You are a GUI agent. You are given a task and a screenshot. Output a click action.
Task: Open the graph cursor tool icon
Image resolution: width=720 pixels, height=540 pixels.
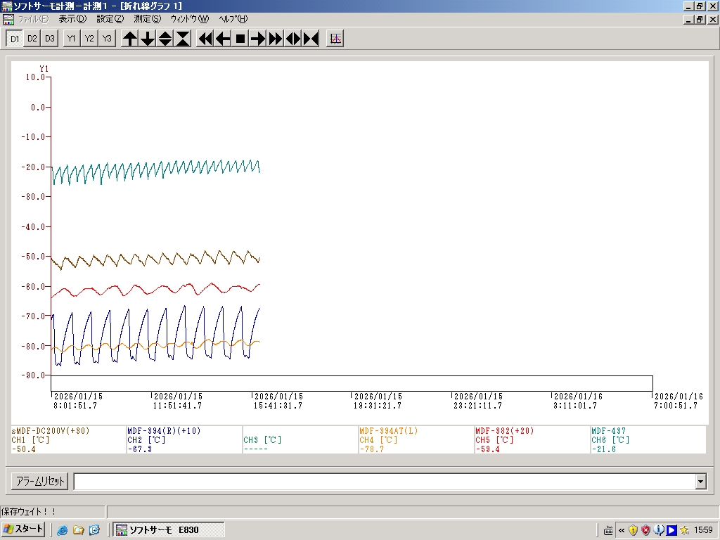[335, 39]
